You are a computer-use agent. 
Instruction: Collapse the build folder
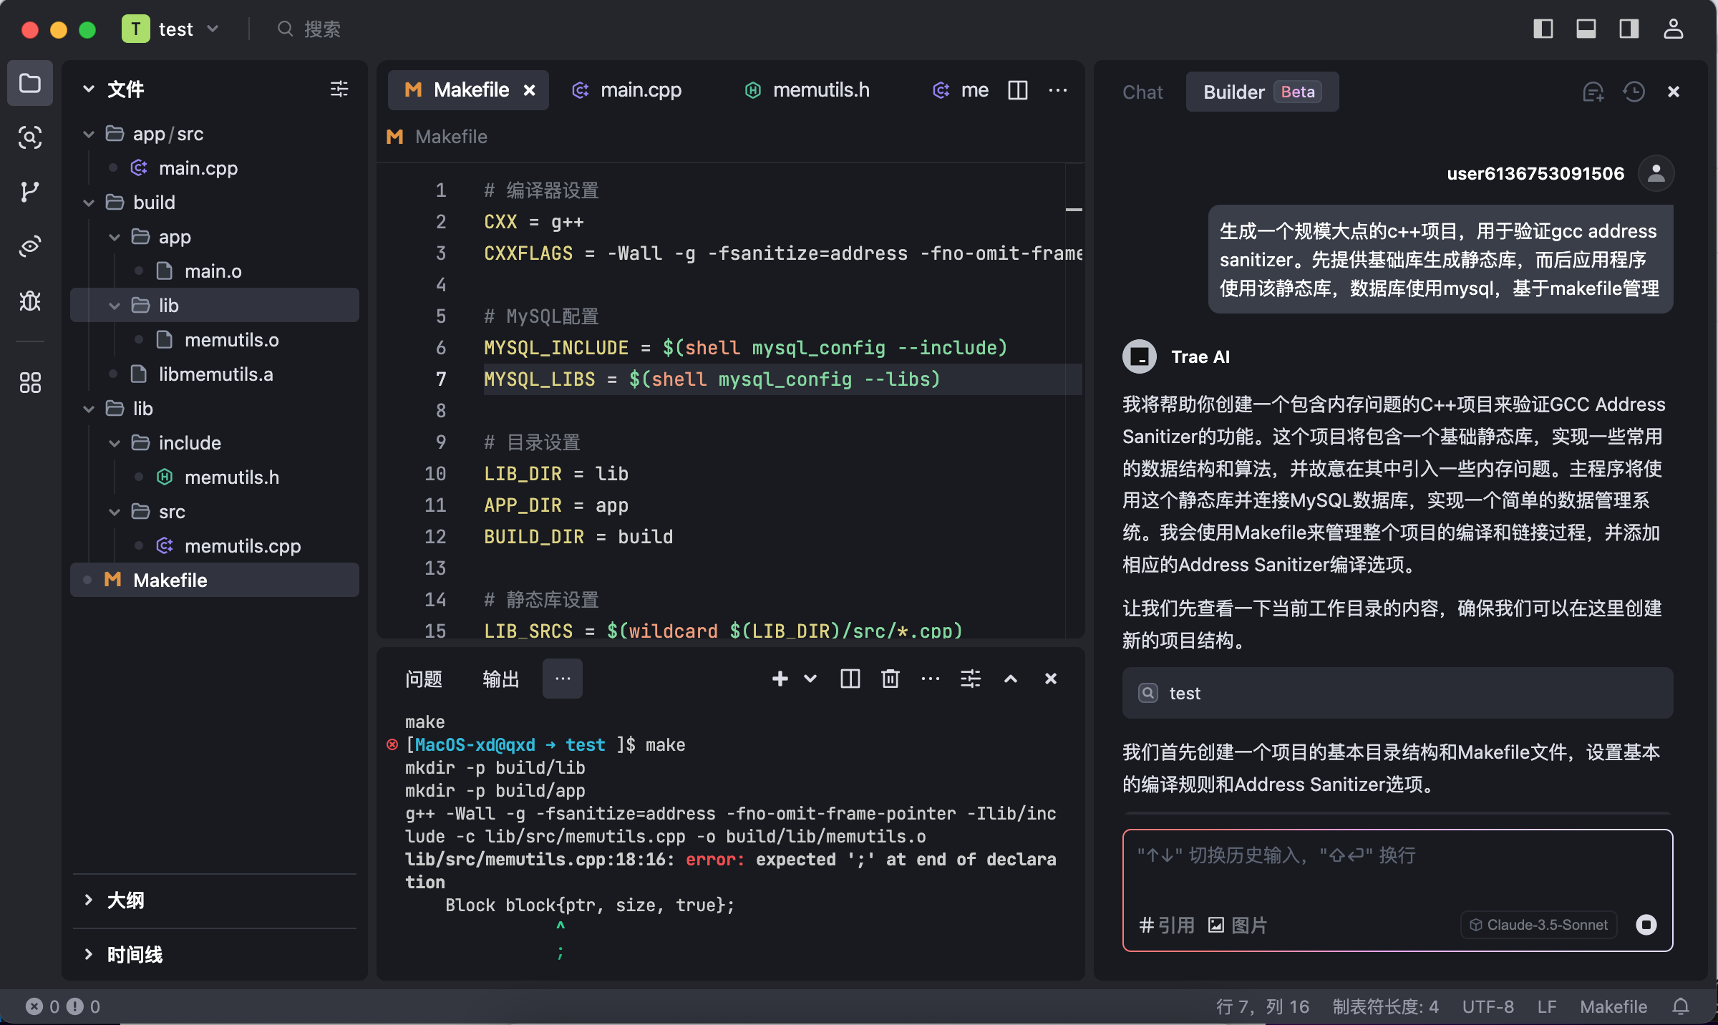(x=89, y=203)
